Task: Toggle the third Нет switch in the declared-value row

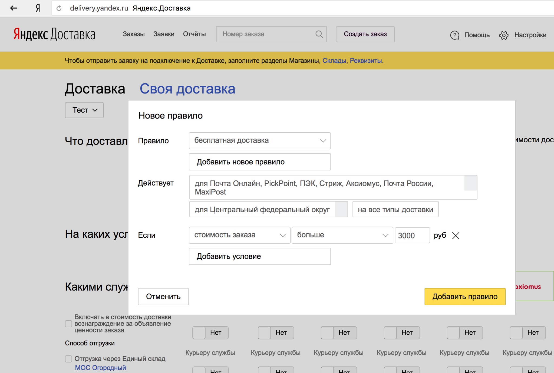Action: (339, 333)
